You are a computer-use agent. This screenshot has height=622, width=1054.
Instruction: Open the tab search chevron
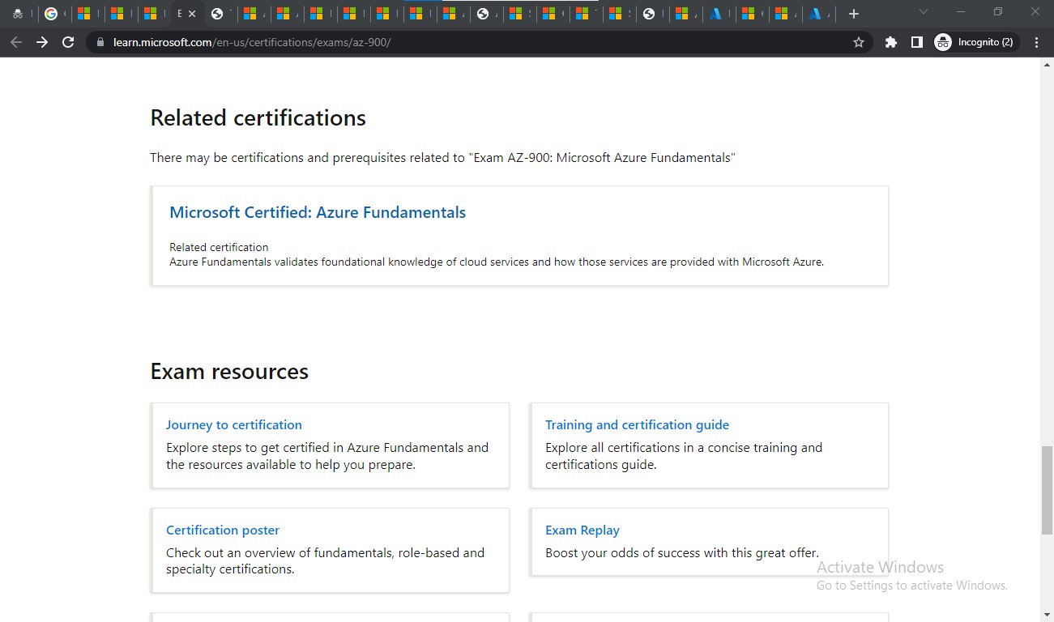tap(924, 13)
